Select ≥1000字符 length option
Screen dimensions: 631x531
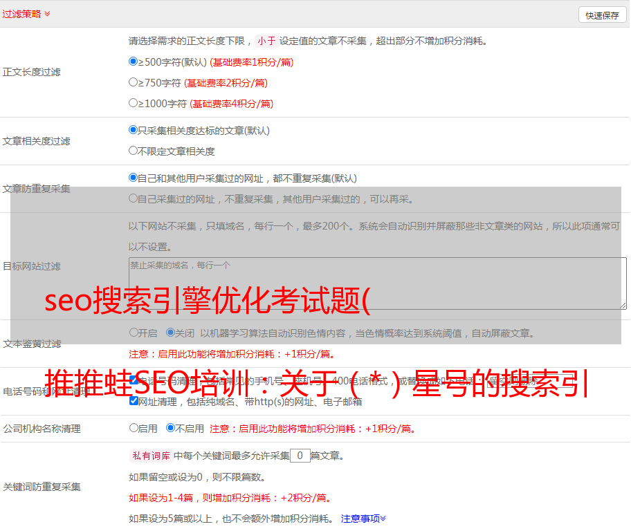click(x=134, y=102)
